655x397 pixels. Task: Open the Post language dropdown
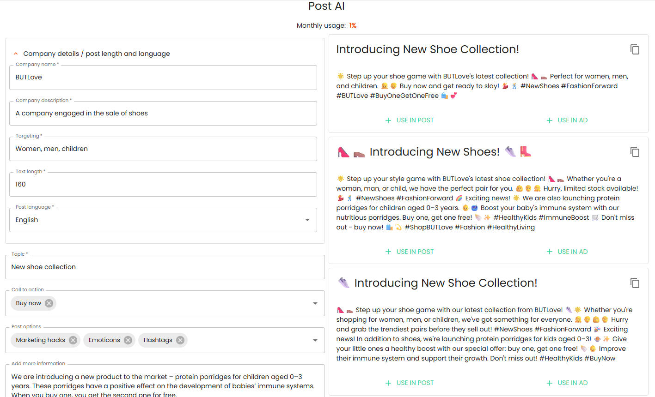[307, 220]
